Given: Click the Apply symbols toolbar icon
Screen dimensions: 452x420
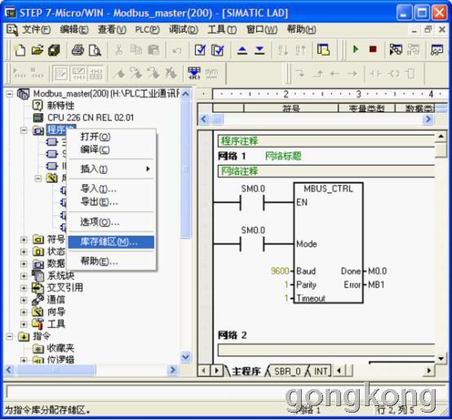Looking at the screenshot, I should click(194, 73).
